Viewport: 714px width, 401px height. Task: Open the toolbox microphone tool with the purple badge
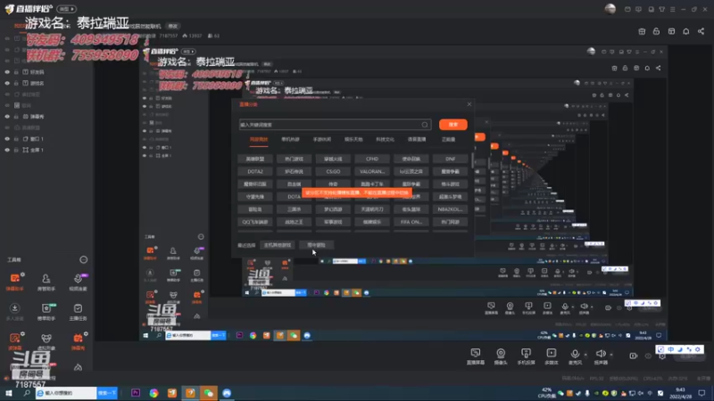78,282
